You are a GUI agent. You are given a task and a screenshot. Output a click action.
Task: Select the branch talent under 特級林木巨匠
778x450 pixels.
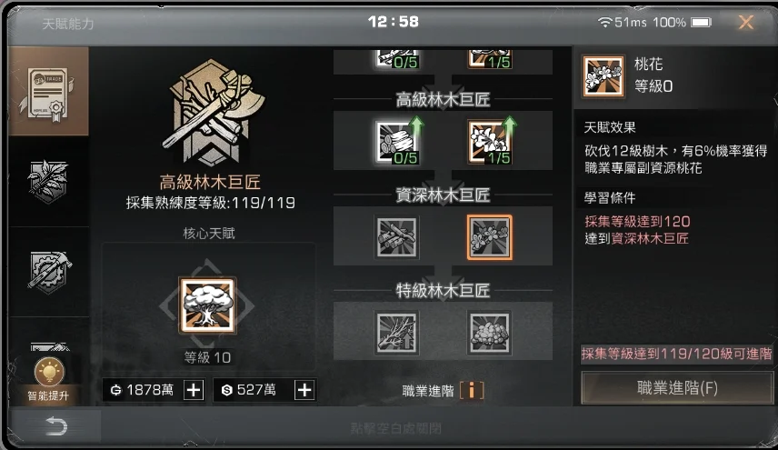(396, 333)
